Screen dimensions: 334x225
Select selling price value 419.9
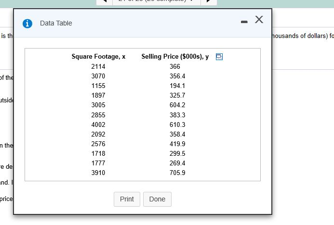[x=177, y=144]
